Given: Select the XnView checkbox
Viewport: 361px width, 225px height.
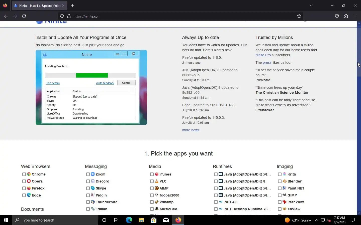Looking at the screenshot, I should [x=280, y=209].
